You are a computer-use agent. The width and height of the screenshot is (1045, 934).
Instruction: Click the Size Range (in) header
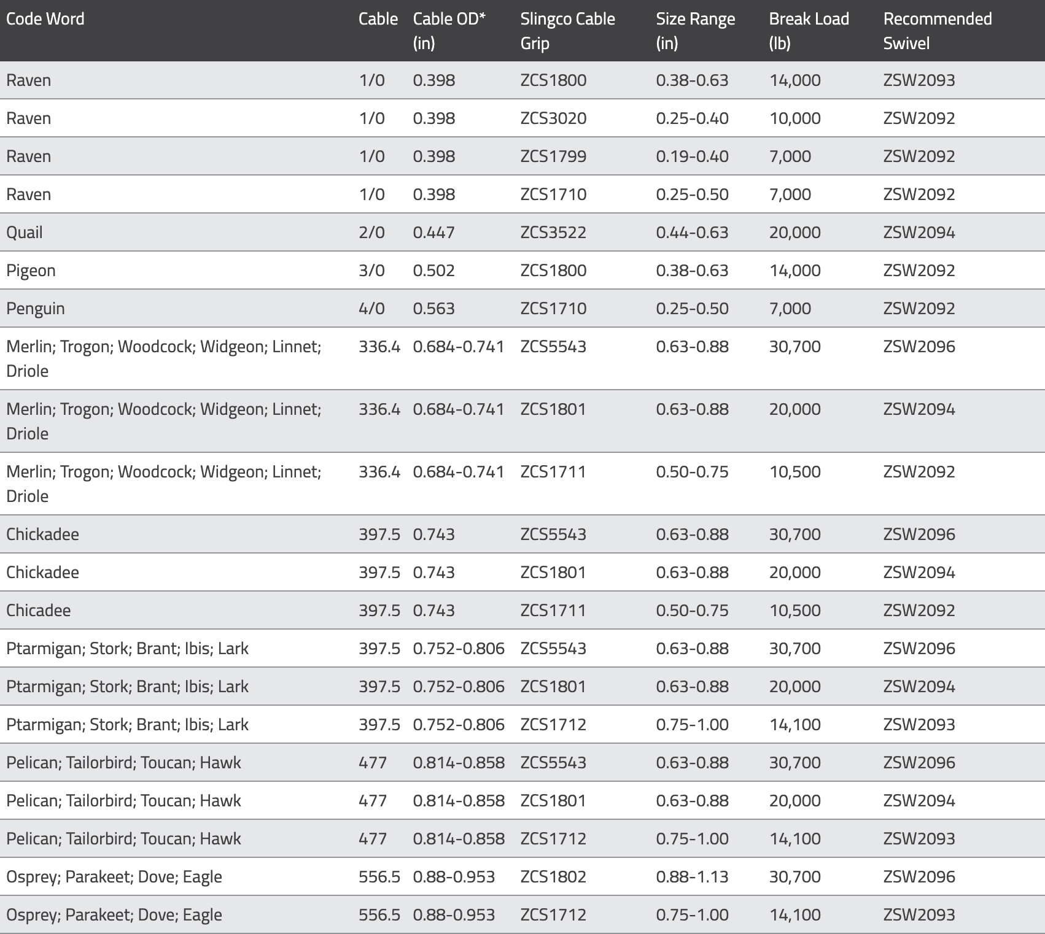coord(695,31)
